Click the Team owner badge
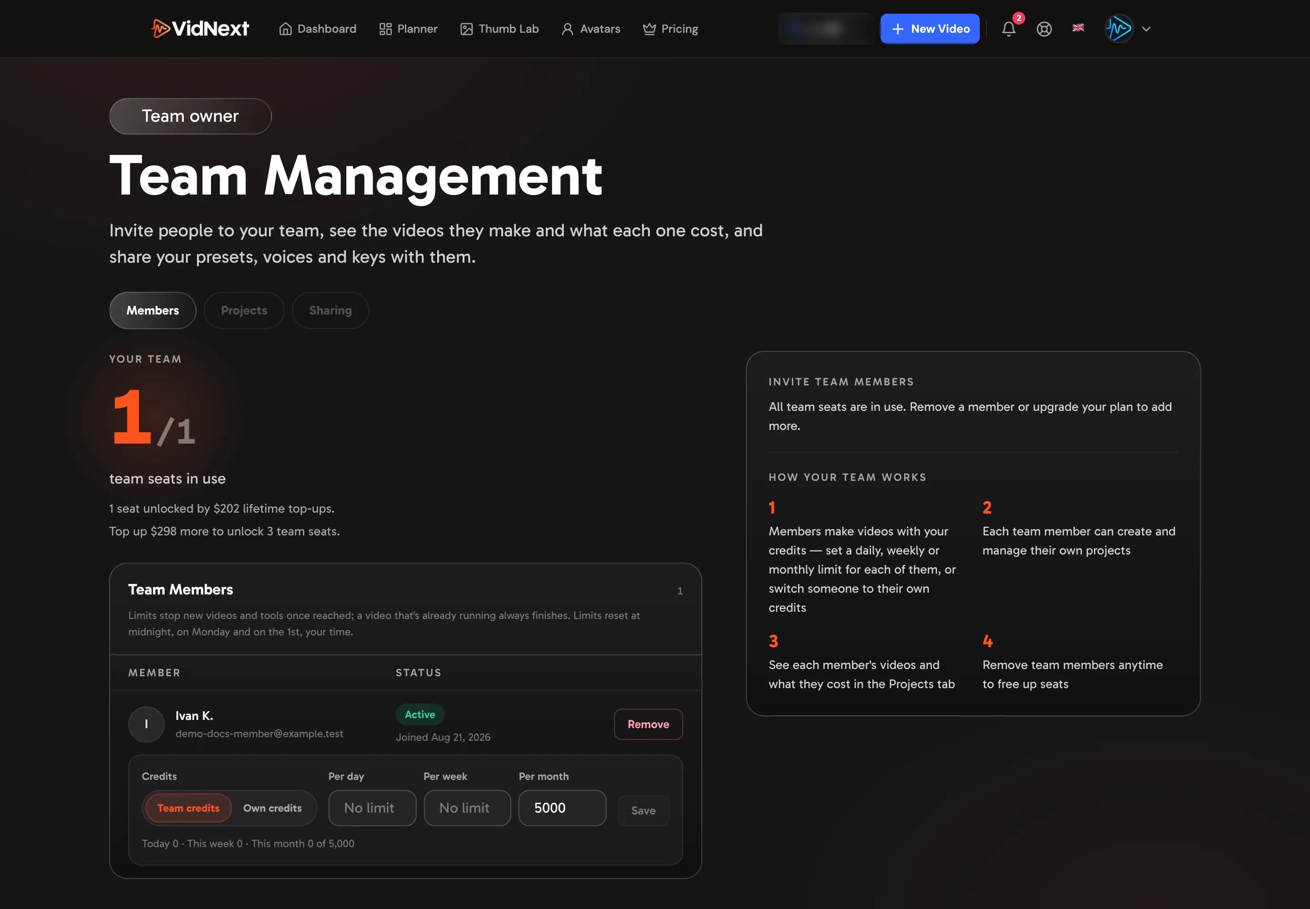This screenshot has width=1310, height=909. [191, 116]
